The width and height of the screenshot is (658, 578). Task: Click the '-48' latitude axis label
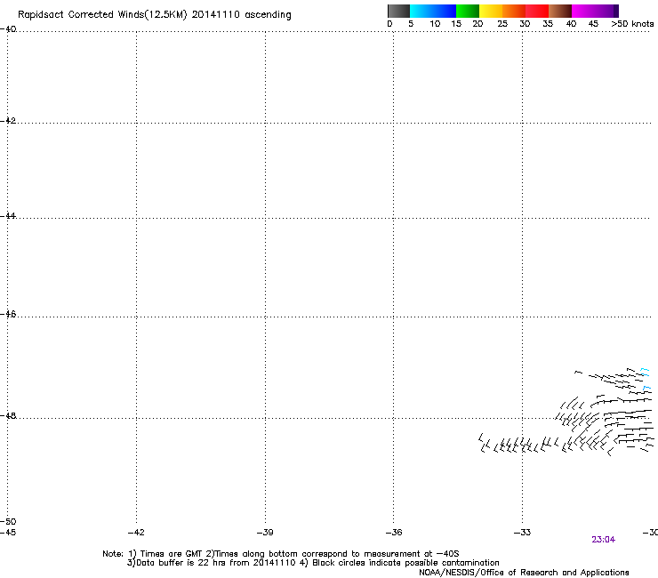(x=8, y=416)
